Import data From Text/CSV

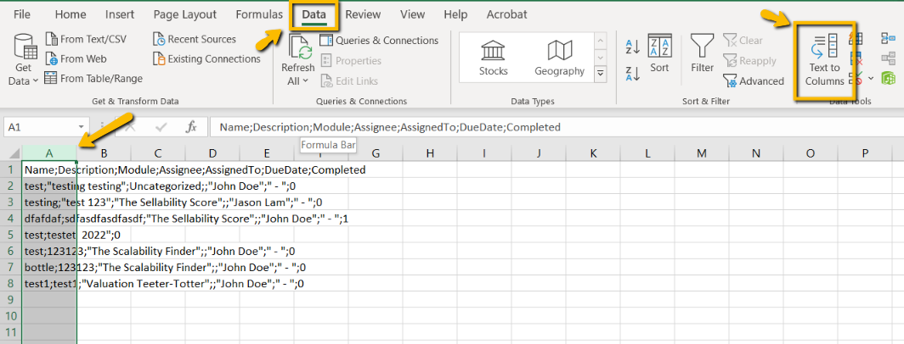[x=86, y=39]
